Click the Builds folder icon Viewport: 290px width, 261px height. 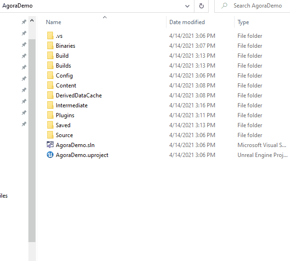pos(50,65)
